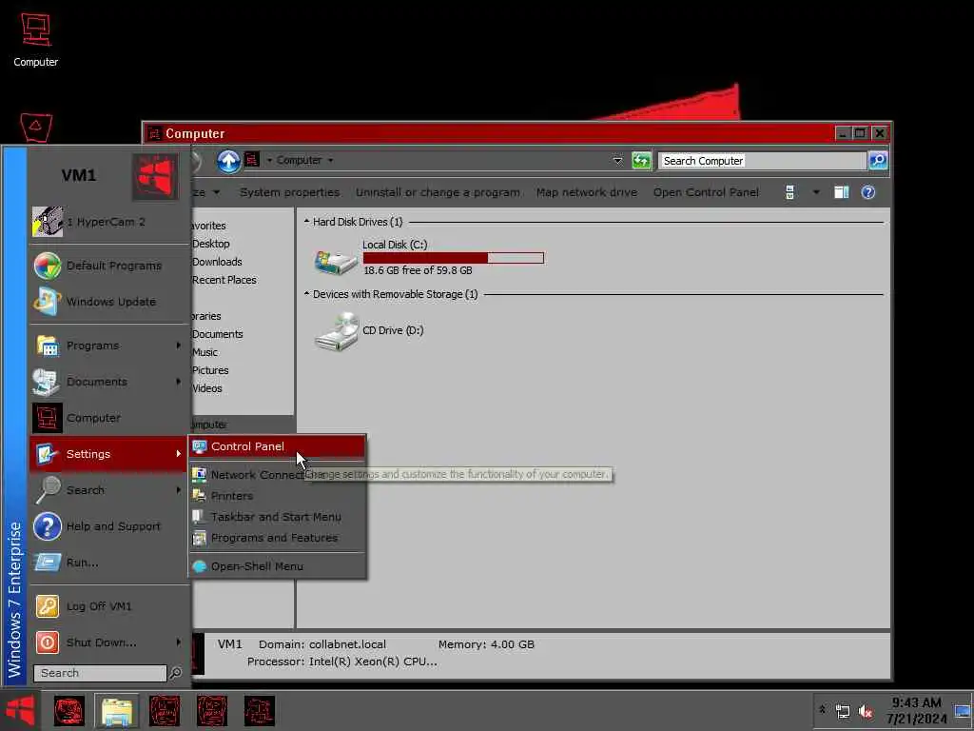Screen dimensions: 974x731
Task: Open the Recycle Bin desktop icon
Action: pos(36,128)
